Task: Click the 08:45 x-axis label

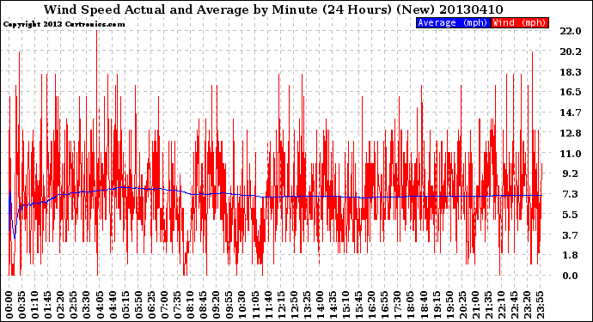Action: coord(203,305)
